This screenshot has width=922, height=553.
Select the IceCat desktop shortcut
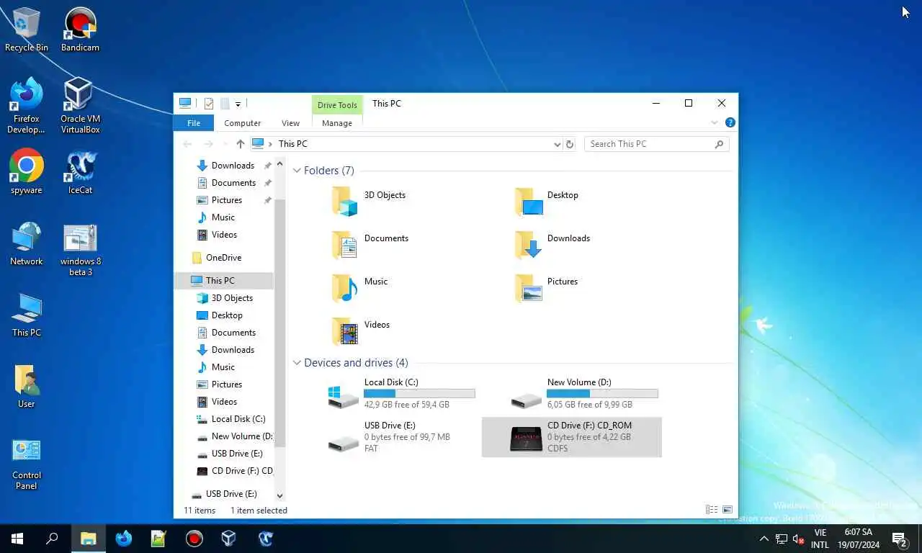(x=80, y=172)
